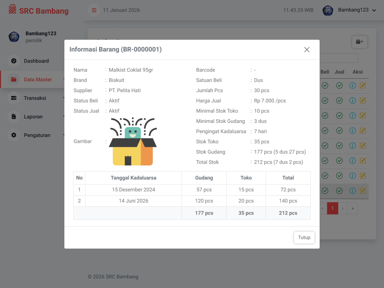This screenshot has height=288, width=384.
Task: Click the expiry date 14 Juni 2026
Action: 134,201
